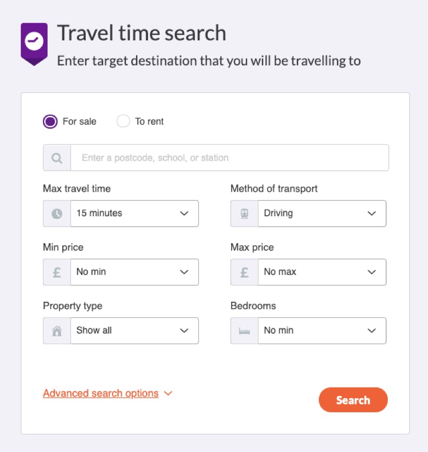Click the train icon beside Method of transport

(244, 213)
